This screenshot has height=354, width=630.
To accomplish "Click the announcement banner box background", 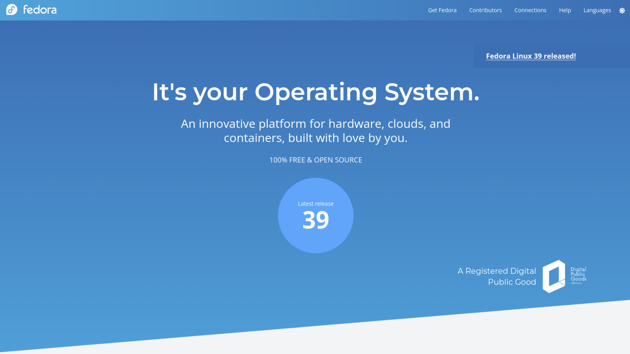I will (x=604, y=56).
